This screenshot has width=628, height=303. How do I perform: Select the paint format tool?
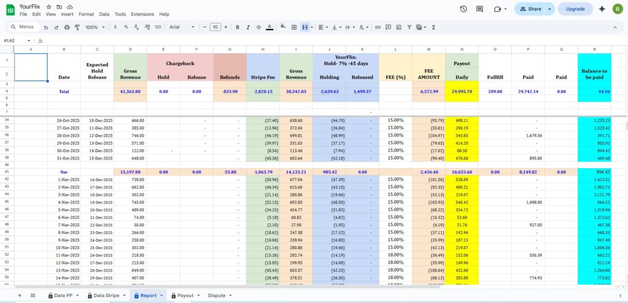[77, 27]
